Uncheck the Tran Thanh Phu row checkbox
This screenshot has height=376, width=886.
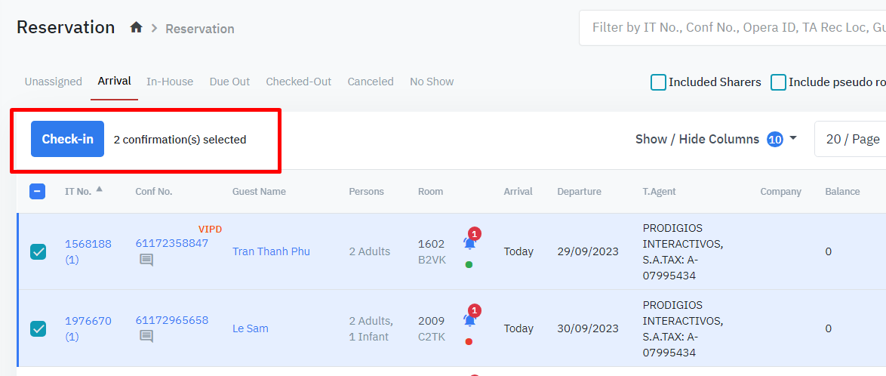click(x=38, y=251)
